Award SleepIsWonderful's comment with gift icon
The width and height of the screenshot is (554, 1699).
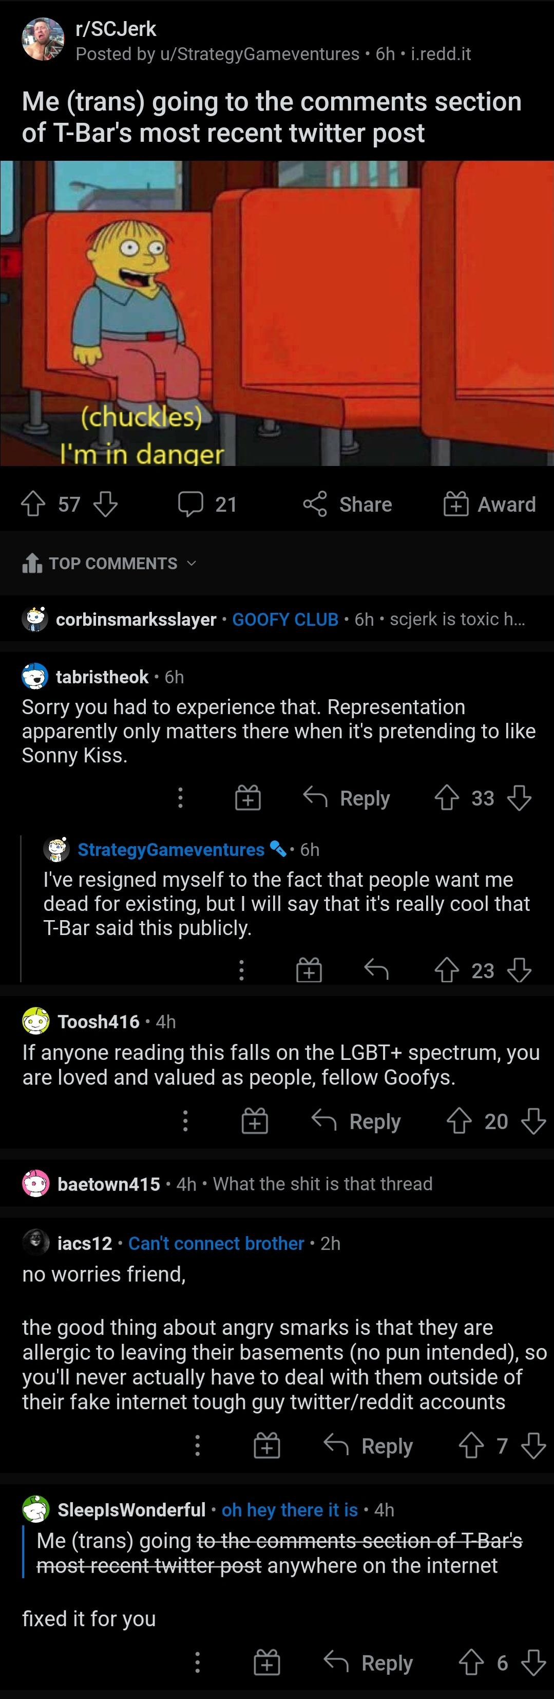tap(267, 1663)
